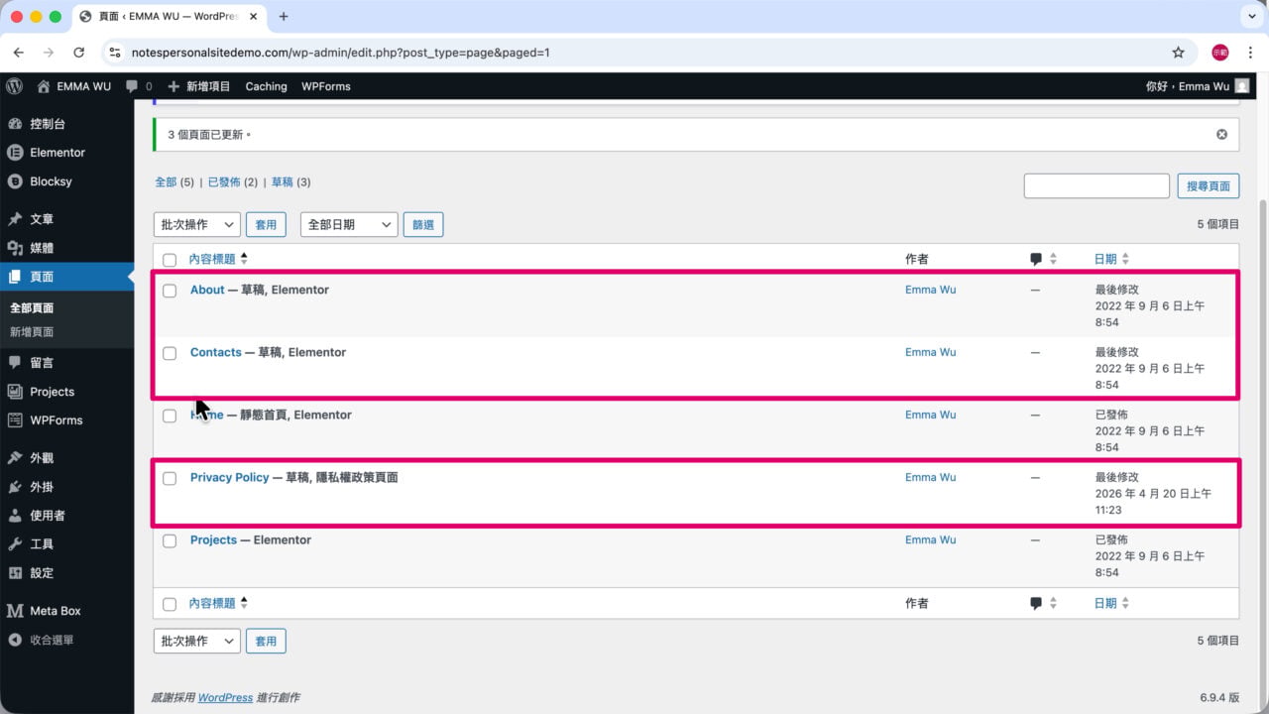Go to the Media menu in sidebar

pos(42,248)
